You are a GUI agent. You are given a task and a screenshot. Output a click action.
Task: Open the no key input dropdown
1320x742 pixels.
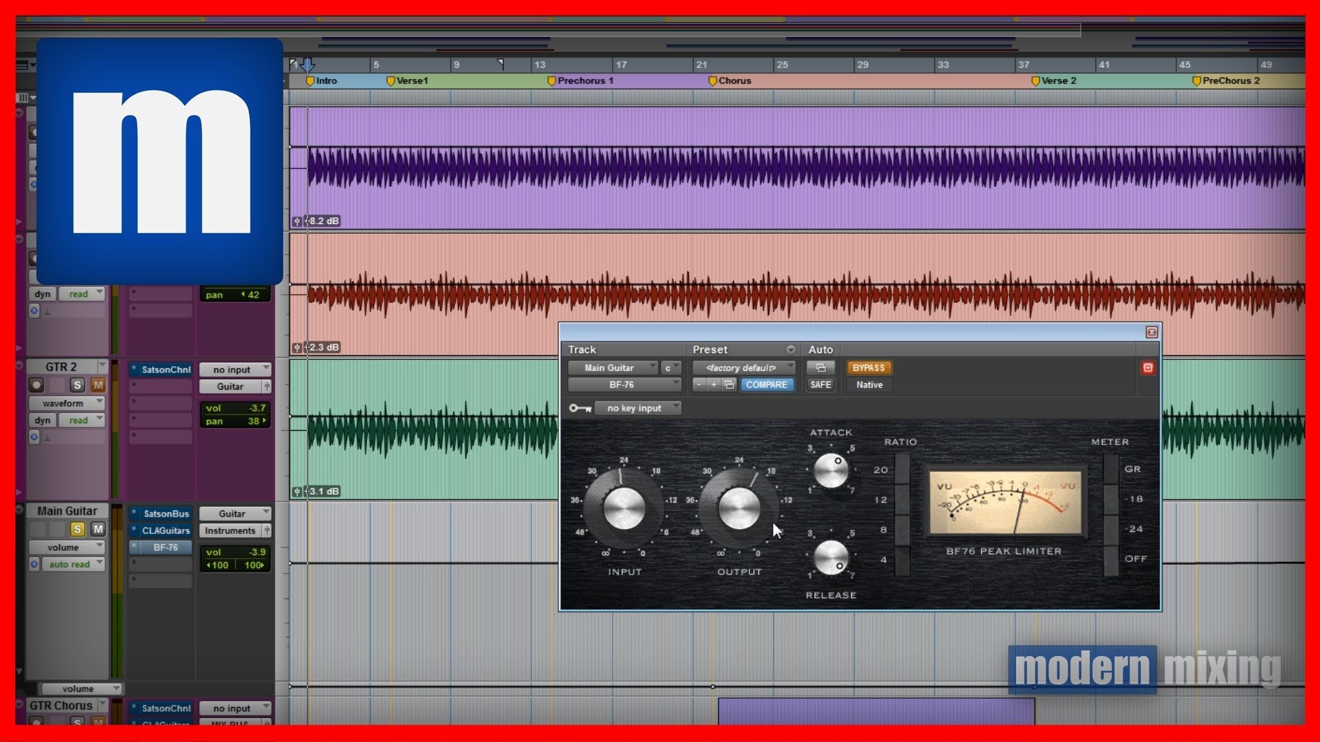[x=635, y=408]
